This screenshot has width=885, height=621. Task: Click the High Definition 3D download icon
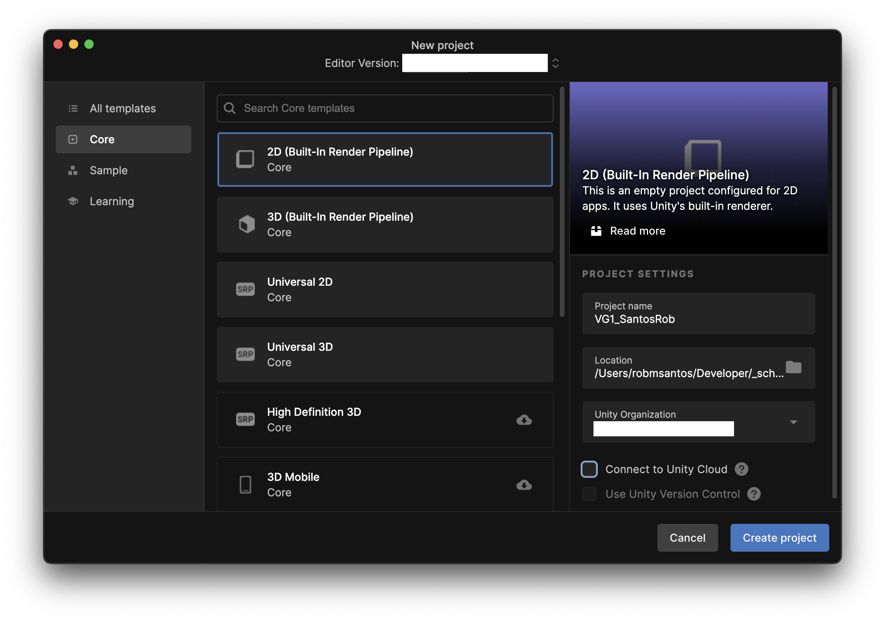point(524,420)
